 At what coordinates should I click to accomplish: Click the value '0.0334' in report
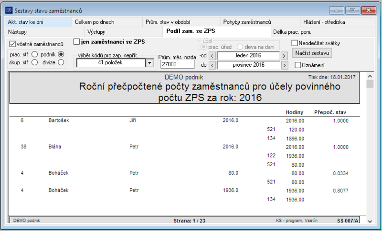340,173
